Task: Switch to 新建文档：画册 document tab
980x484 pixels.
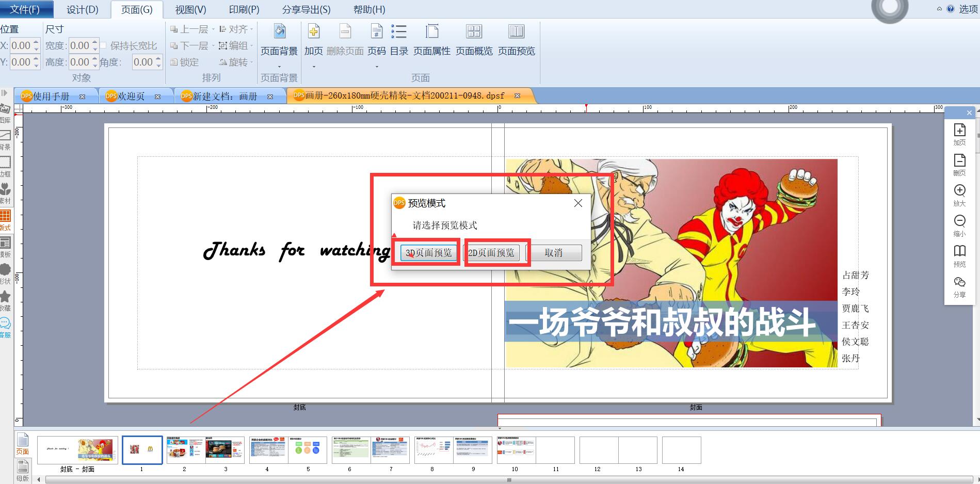Action: click(224, 96)
